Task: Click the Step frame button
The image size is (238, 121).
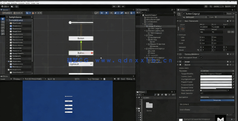Action: click(x=123, y=6)
